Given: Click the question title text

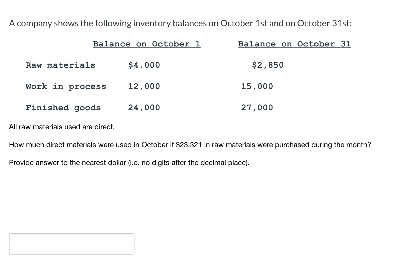Looking at the screenshot, I should click(180, 23).
